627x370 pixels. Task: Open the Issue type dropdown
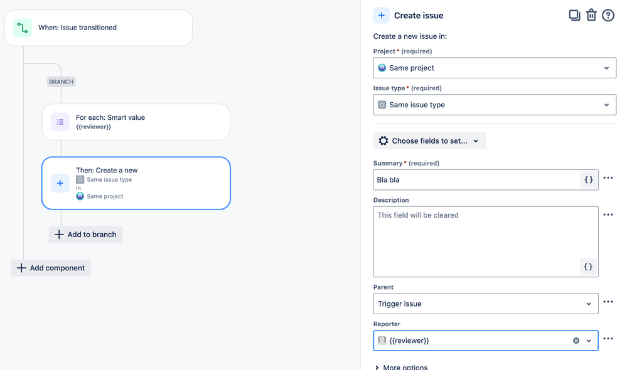coord(494,105)
